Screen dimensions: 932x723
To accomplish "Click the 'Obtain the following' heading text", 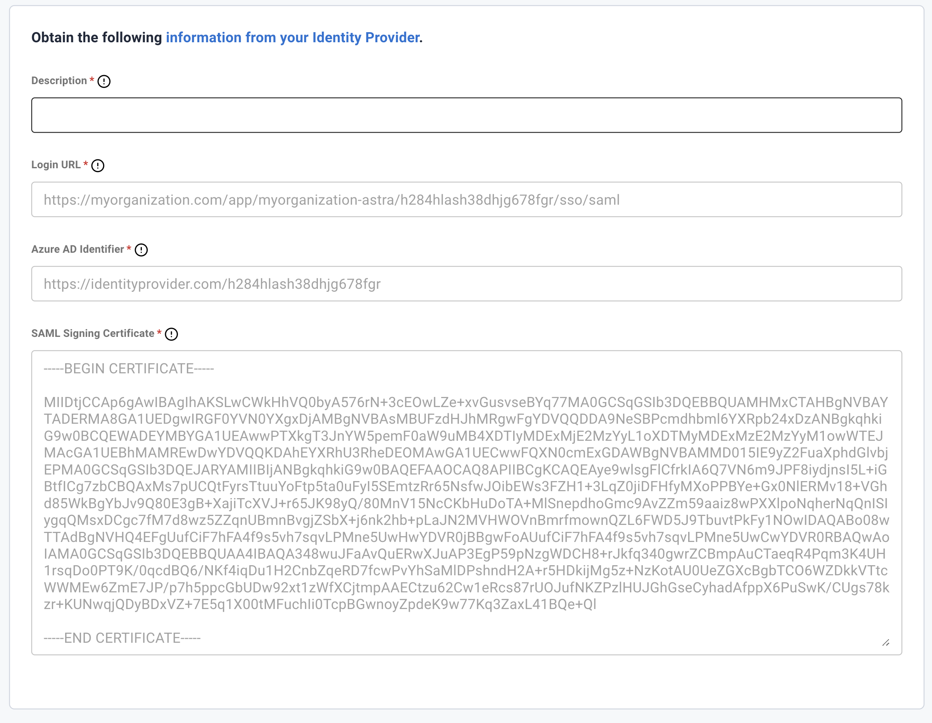I will click(97, 38).
